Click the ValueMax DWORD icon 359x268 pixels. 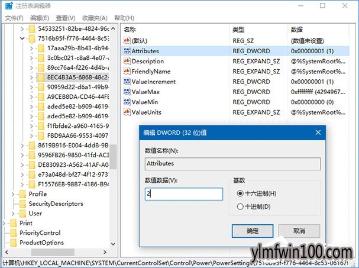pos(127,92)
